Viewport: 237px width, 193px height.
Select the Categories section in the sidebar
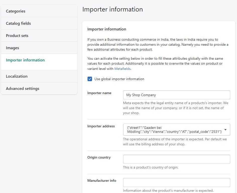click(16, 11)
